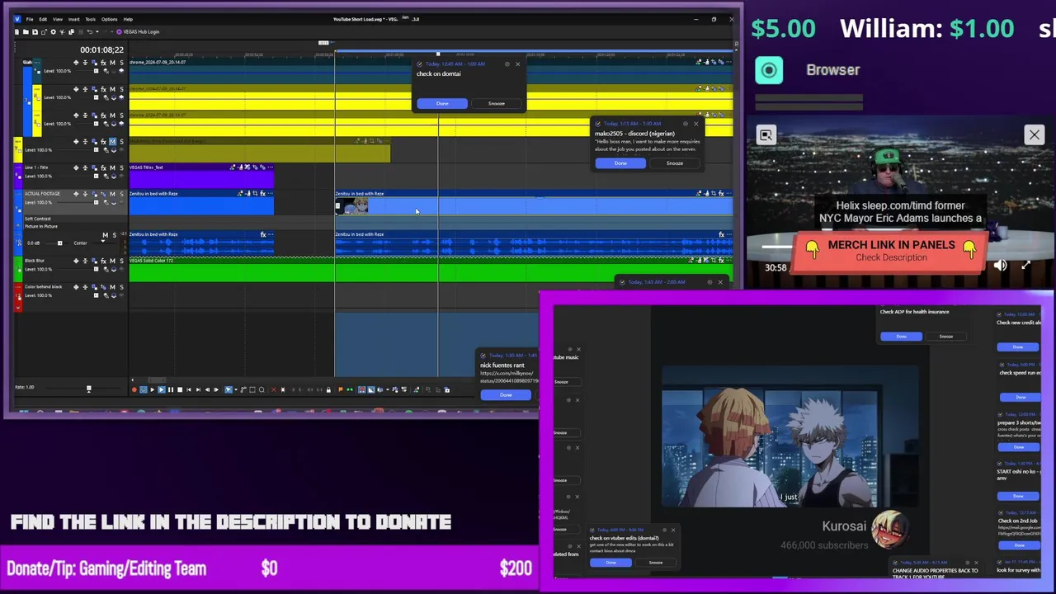
Task: Mute the ACTUAL FOOTAGE track
Action: point(112,194)
